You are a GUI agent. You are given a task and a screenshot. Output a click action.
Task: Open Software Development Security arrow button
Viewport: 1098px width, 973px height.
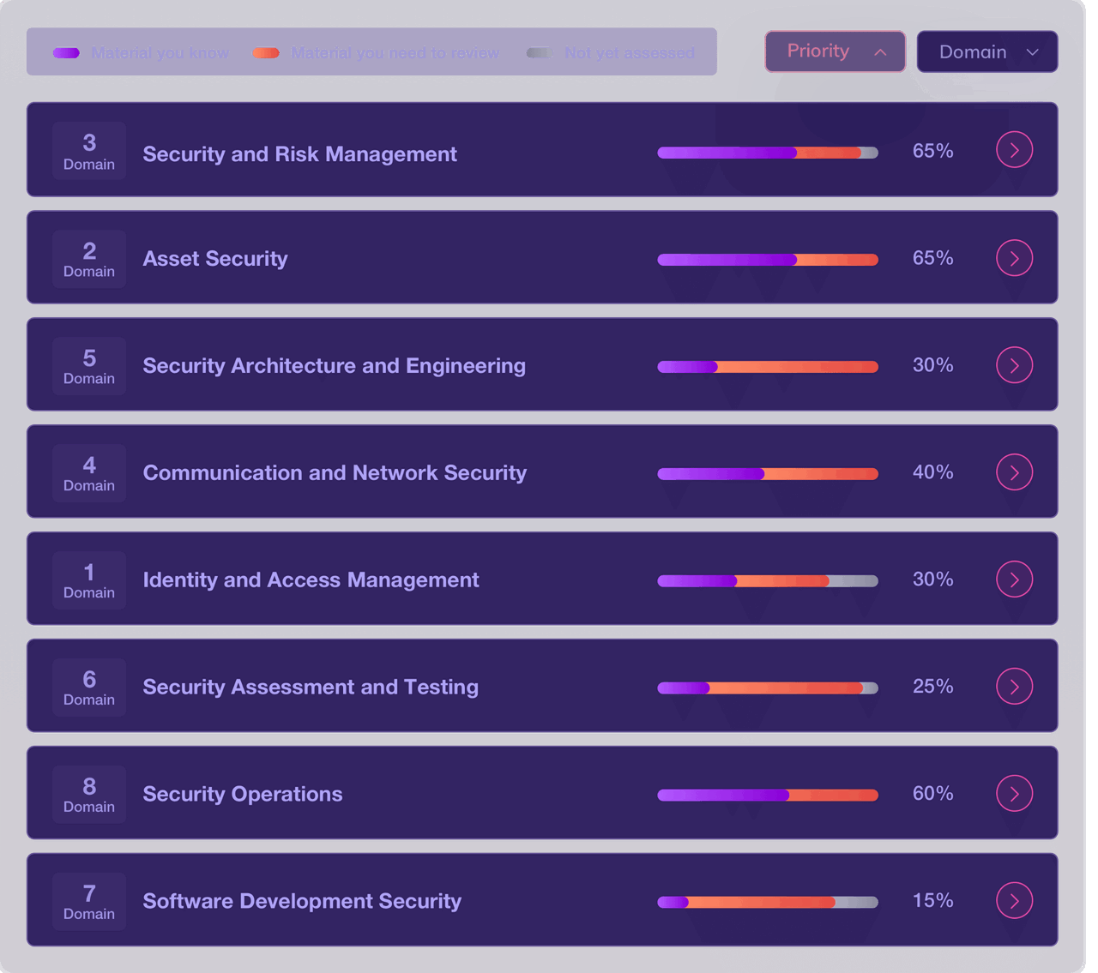1014,901
